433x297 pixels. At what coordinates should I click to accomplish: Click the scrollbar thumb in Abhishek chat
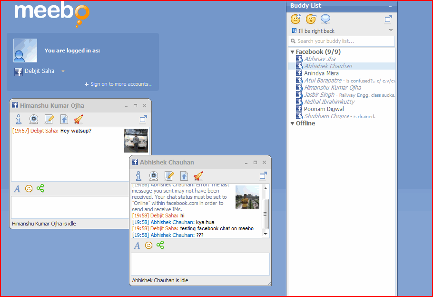[265, 214]
